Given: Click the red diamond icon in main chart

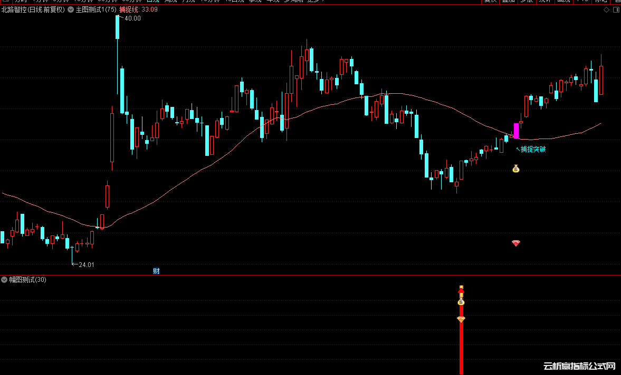Looking at the screenshot, I should [x=515, y=243].
